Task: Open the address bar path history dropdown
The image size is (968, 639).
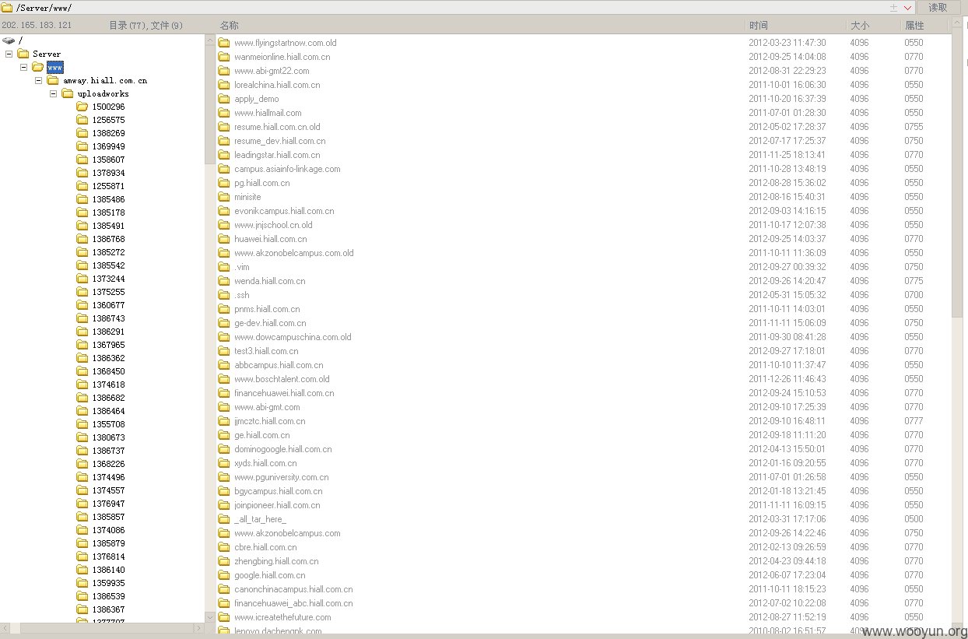Action: point(908,7)
